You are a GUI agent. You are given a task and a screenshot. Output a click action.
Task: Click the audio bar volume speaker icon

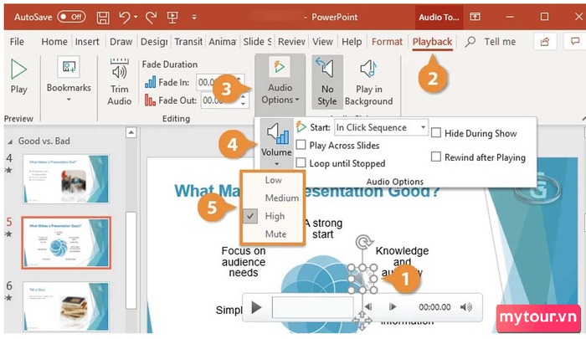pos(466,307)
